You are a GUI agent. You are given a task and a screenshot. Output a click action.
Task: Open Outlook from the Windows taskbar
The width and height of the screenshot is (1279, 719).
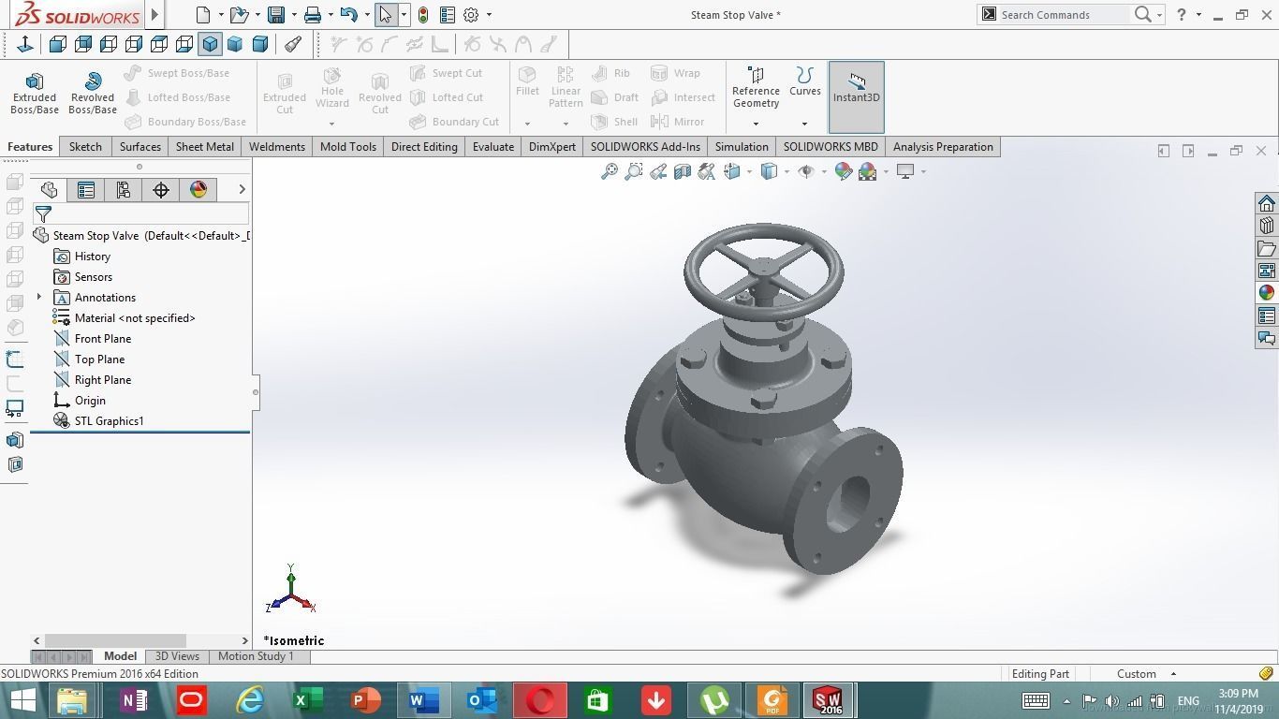(482, 700)
